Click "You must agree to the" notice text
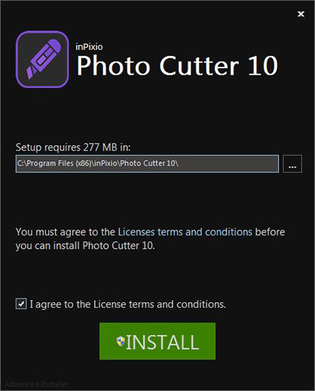Viewport: 315px width, 391px height. (65, 232)
